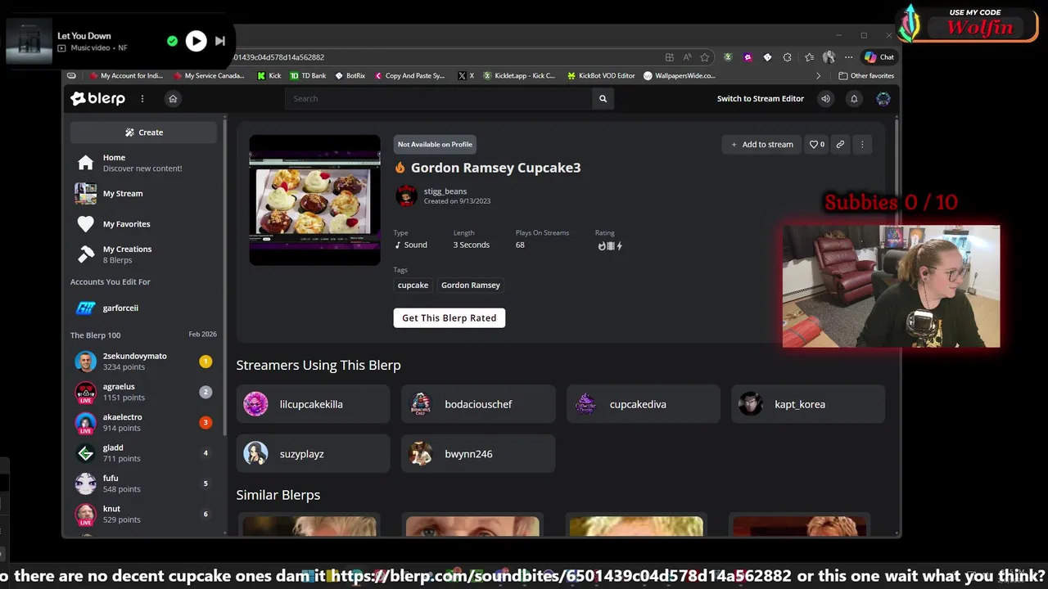Click Switch to Stream Editor
Viewport: 1048px width, 589px height.
[x=761, y=99]
